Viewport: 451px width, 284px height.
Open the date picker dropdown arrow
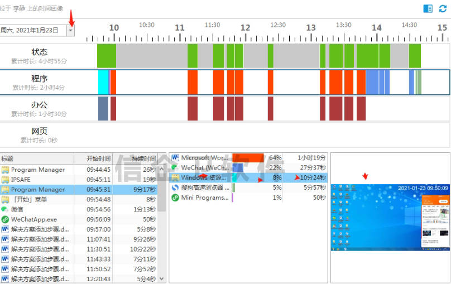click(70, 31)
